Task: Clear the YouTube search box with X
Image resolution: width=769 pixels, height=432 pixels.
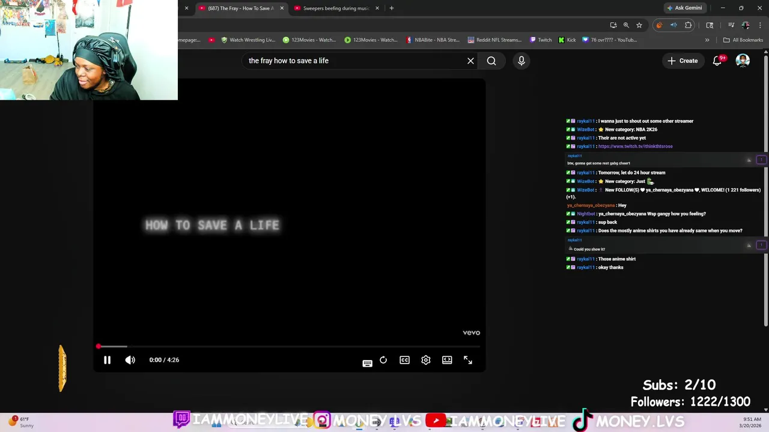Action: click(x=470, y=61)
